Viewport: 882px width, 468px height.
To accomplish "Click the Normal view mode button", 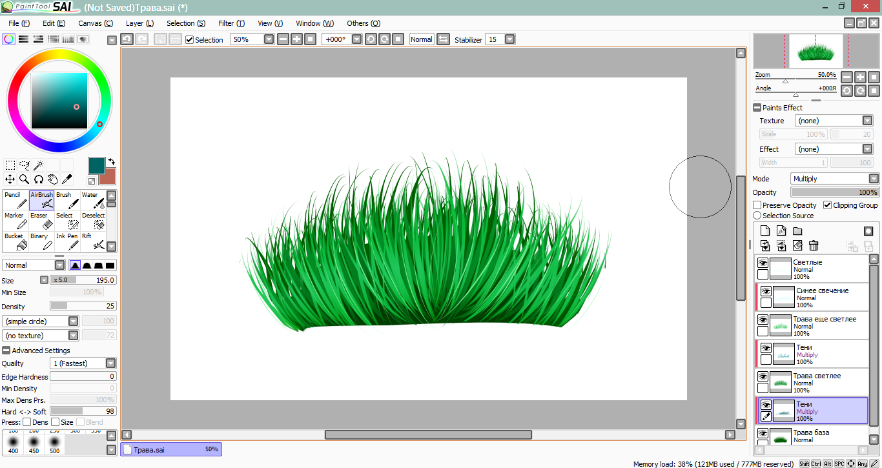I will click(421, 39).
